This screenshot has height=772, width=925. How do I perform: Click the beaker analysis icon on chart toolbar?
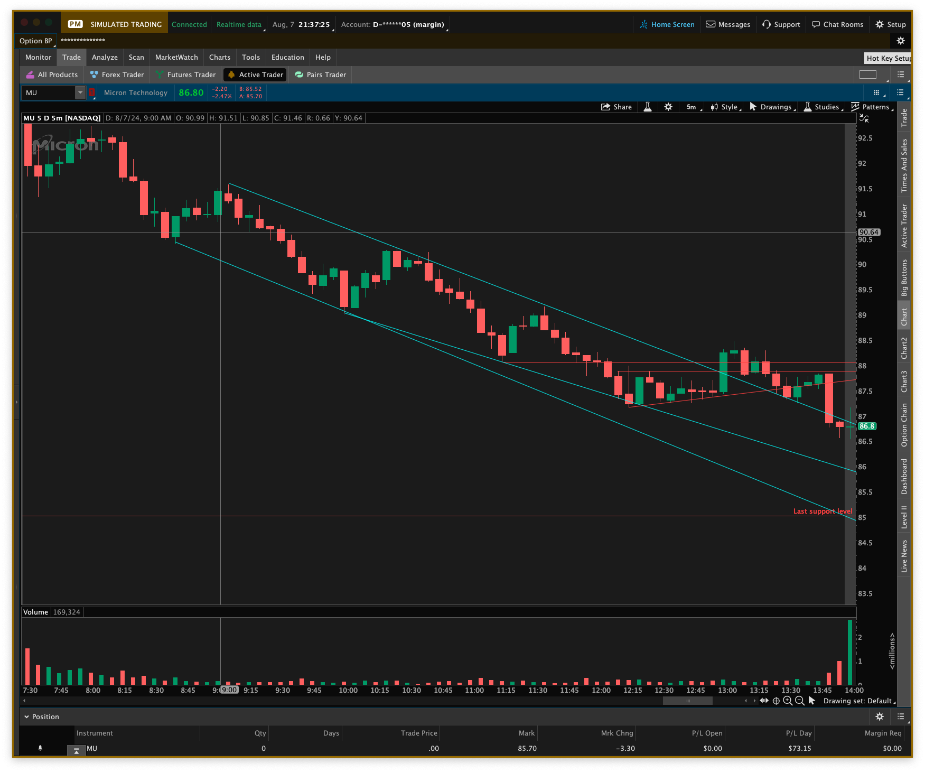(648, 107)
